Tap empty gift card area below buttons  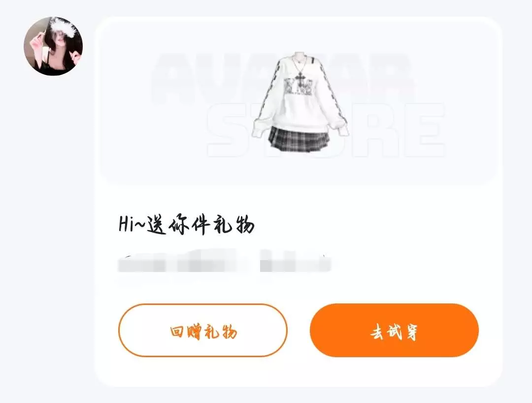299,371
